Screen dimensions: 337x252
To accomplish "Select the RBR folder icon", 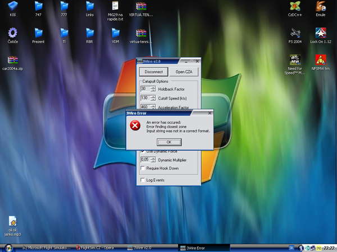I will (x=90, y=36).
